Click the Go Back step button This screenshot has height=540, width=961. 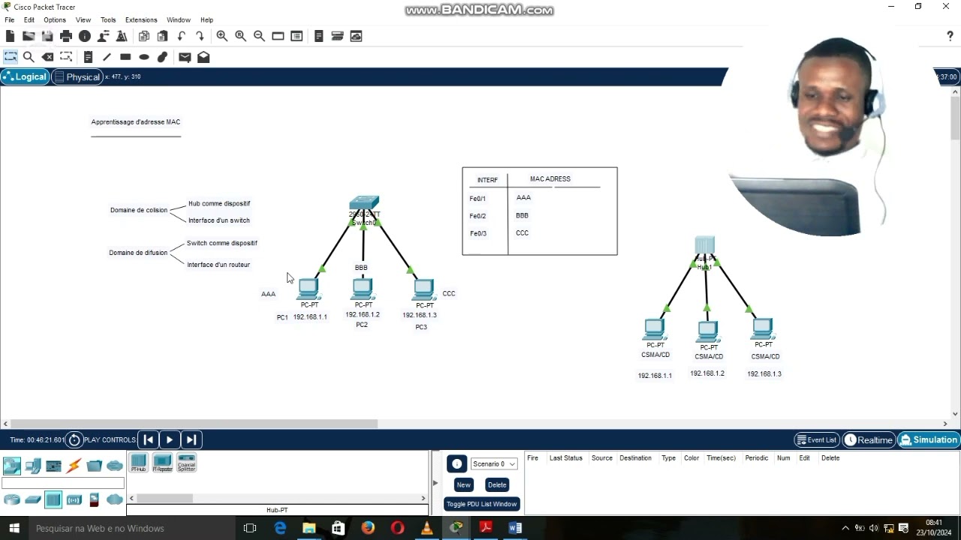click(149, 440)
